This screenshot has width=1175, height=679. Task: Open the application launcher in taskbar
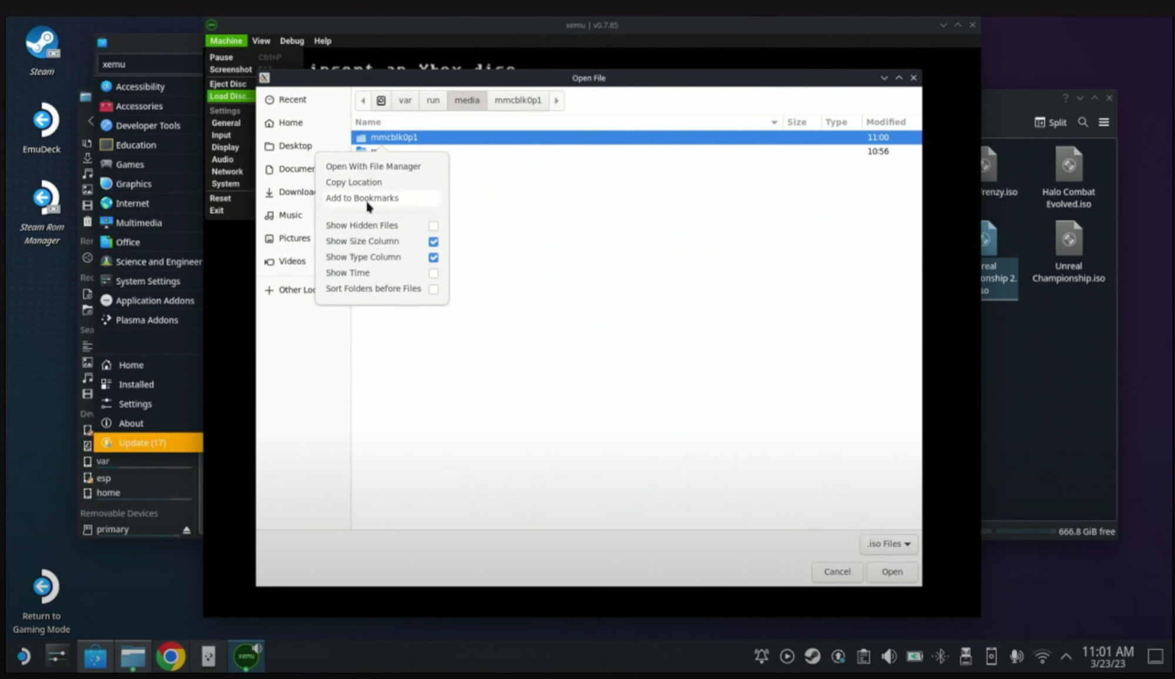[x=22, y=656]
